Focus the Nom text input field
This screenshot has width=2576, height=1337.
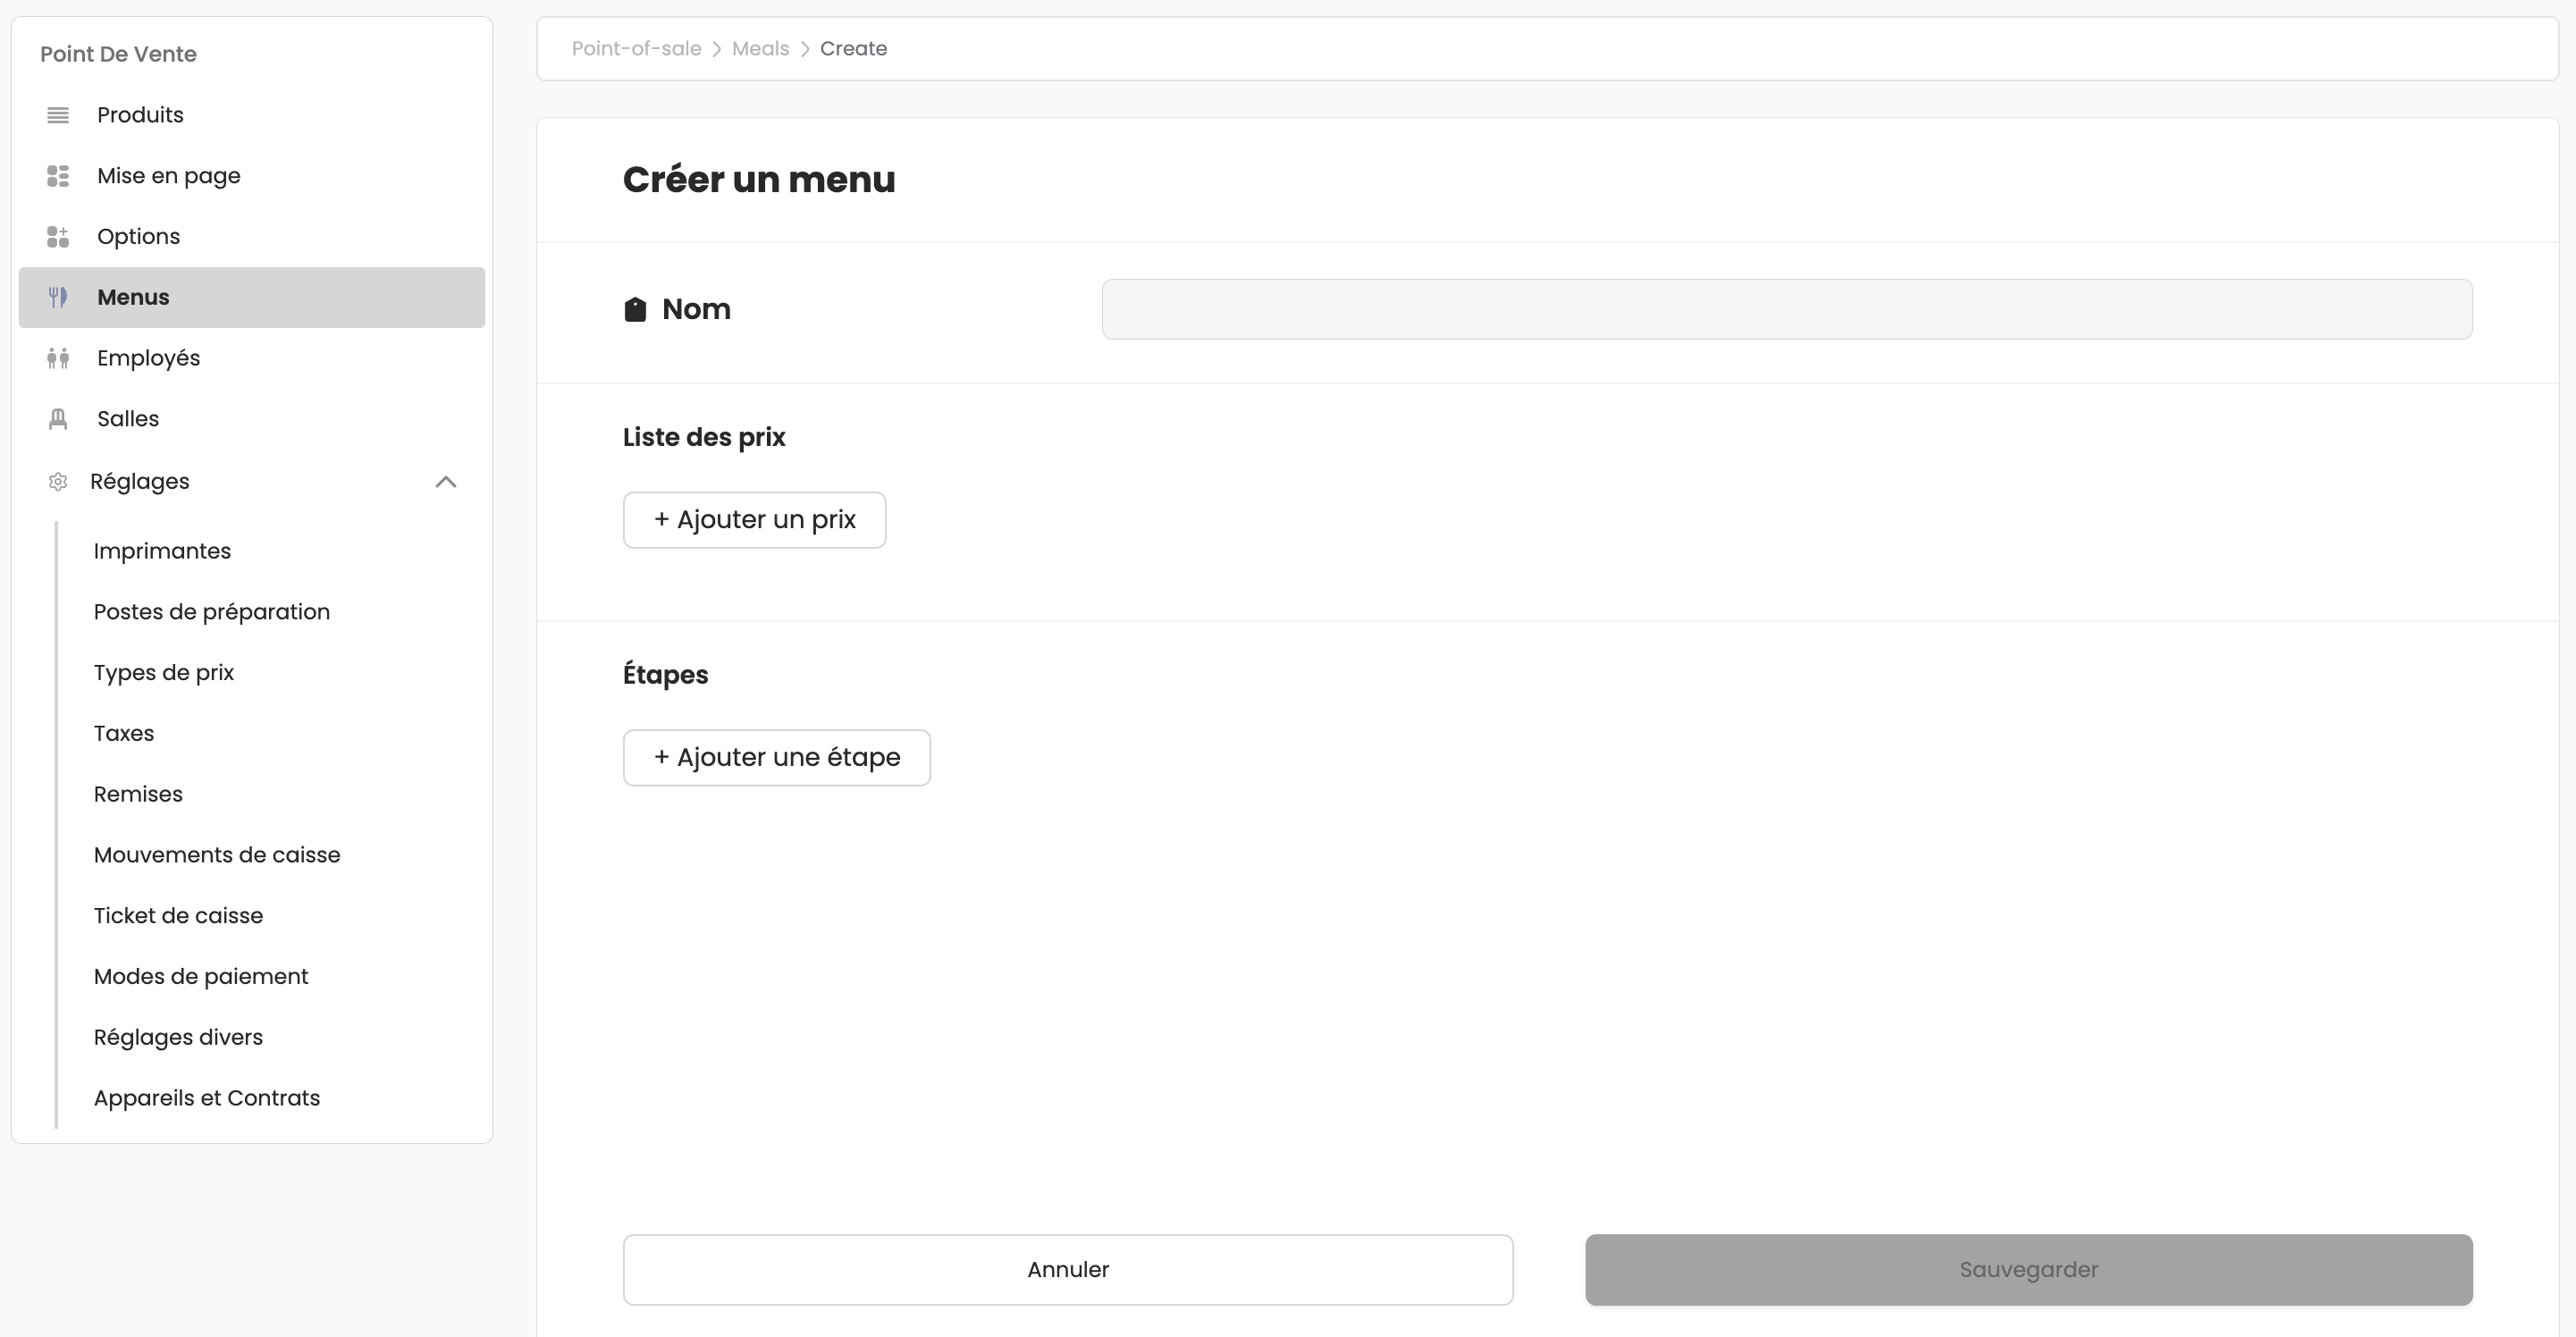(x=1786, y=310)
